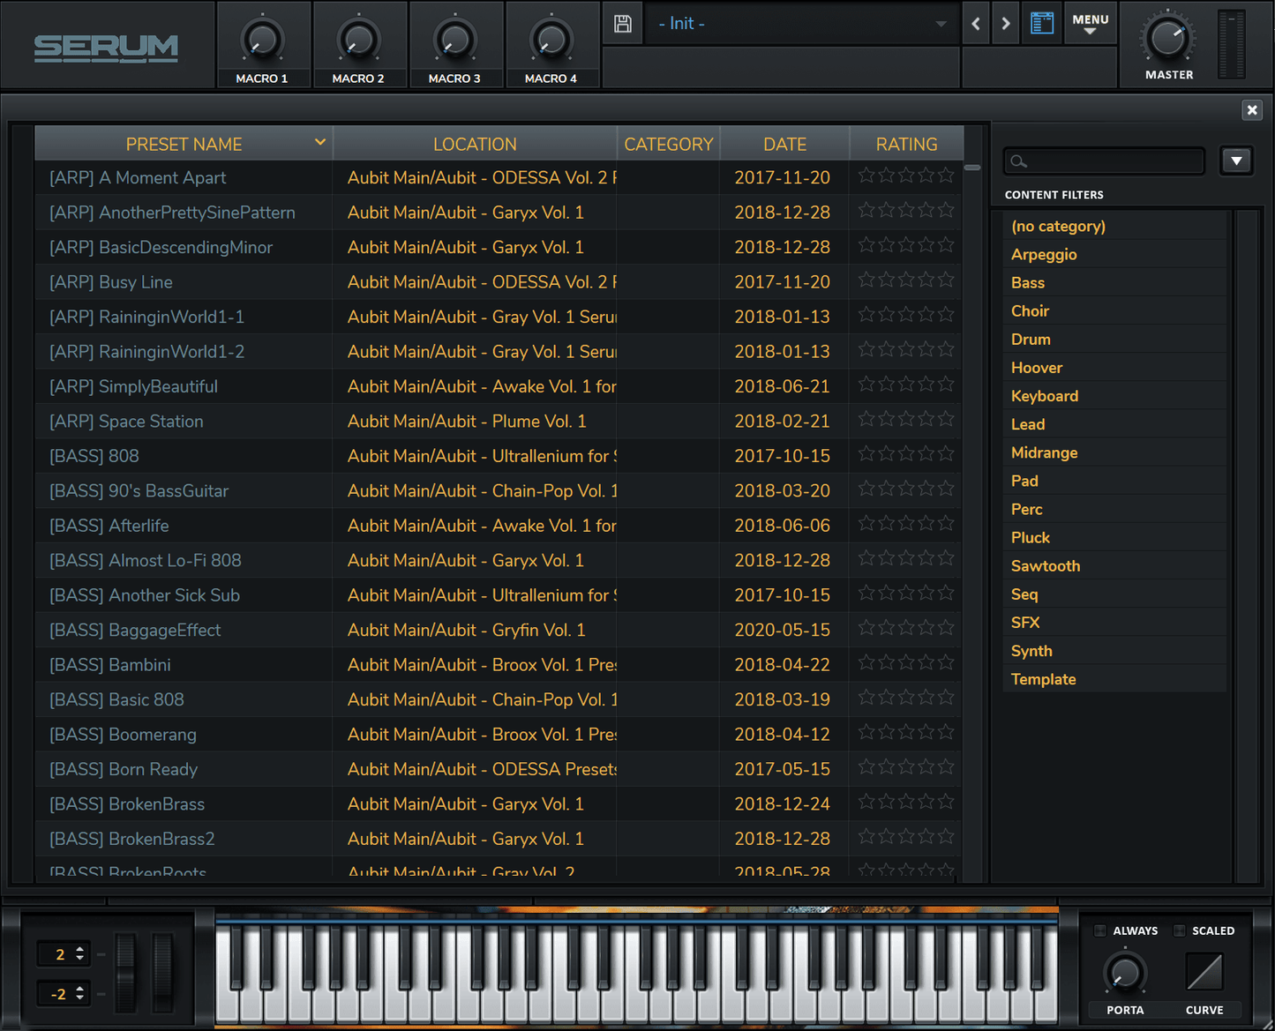The height and width of the screenshot is (1031, 1275).
Task: Click the Macro 4 knob
Action: (x=551, y=41)
